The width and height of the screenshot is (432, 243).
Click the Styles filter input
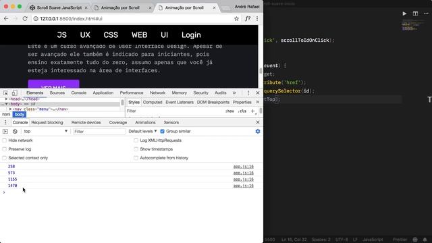pyautogui.click(x=175, y=111)
